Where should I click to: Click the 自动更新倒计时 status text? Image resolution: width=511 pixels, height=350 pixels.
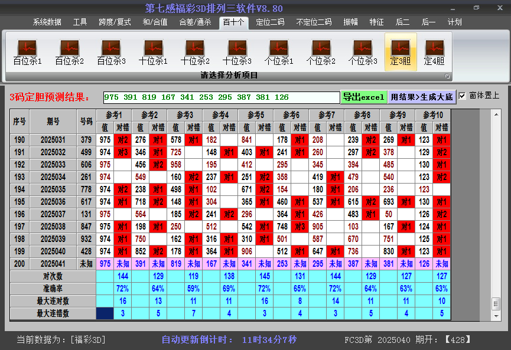(229, 340)
